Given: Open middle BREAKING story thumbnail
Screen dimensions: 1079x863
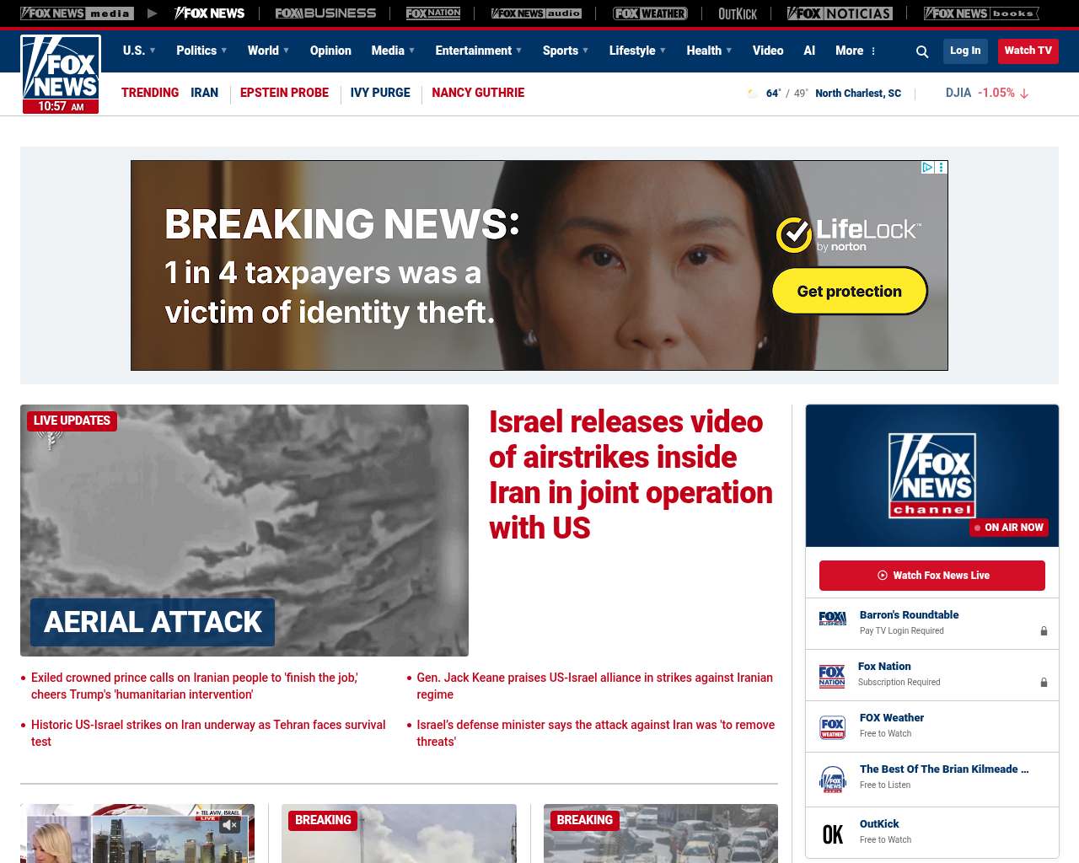Looking at the screenshot, I should coord(399,834).
